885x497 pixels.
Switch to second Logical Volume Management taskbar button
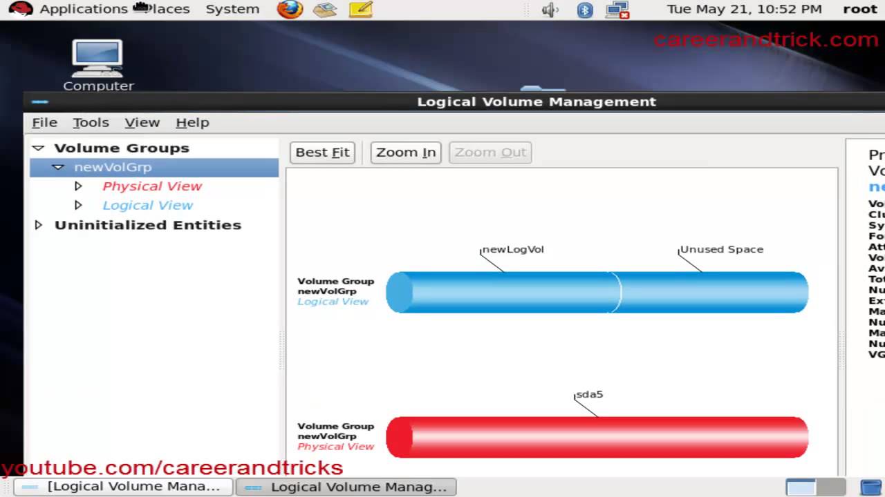[x=346, y=487]
